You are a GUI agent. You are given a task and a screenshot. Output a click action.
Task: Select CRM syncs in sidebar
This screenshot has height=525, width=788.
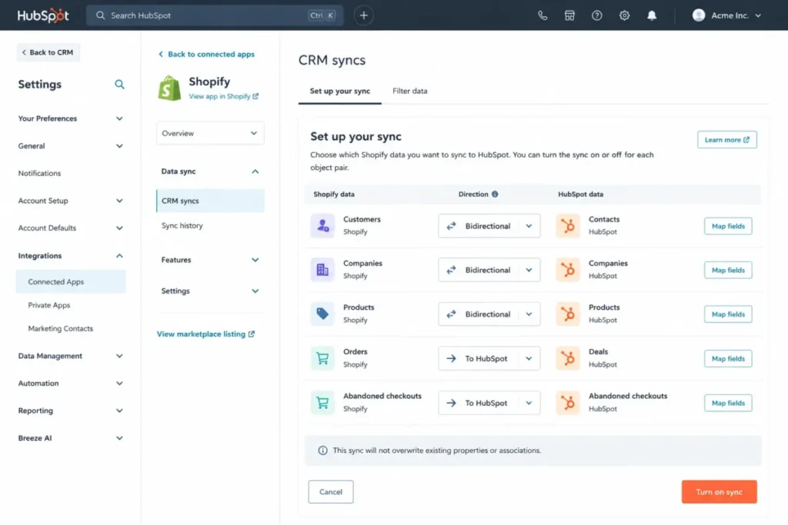pos(210,201)
